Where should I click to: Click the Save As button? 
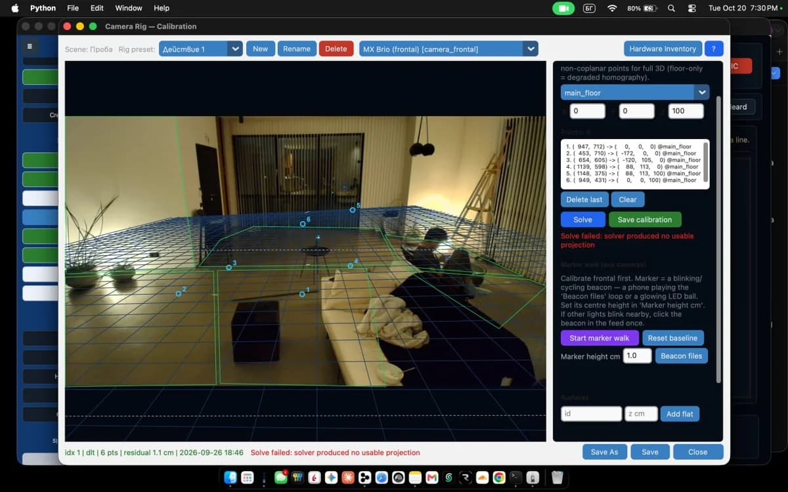(604, 452)
